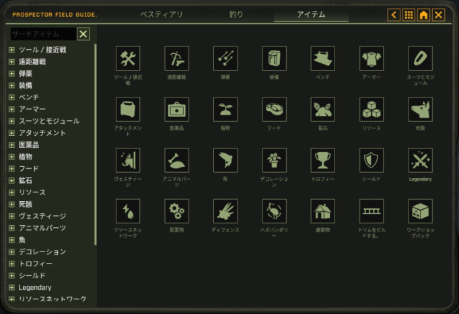Open the スーツとモジュール category icon
The image size is (459, 314).
tap(421, 58)
